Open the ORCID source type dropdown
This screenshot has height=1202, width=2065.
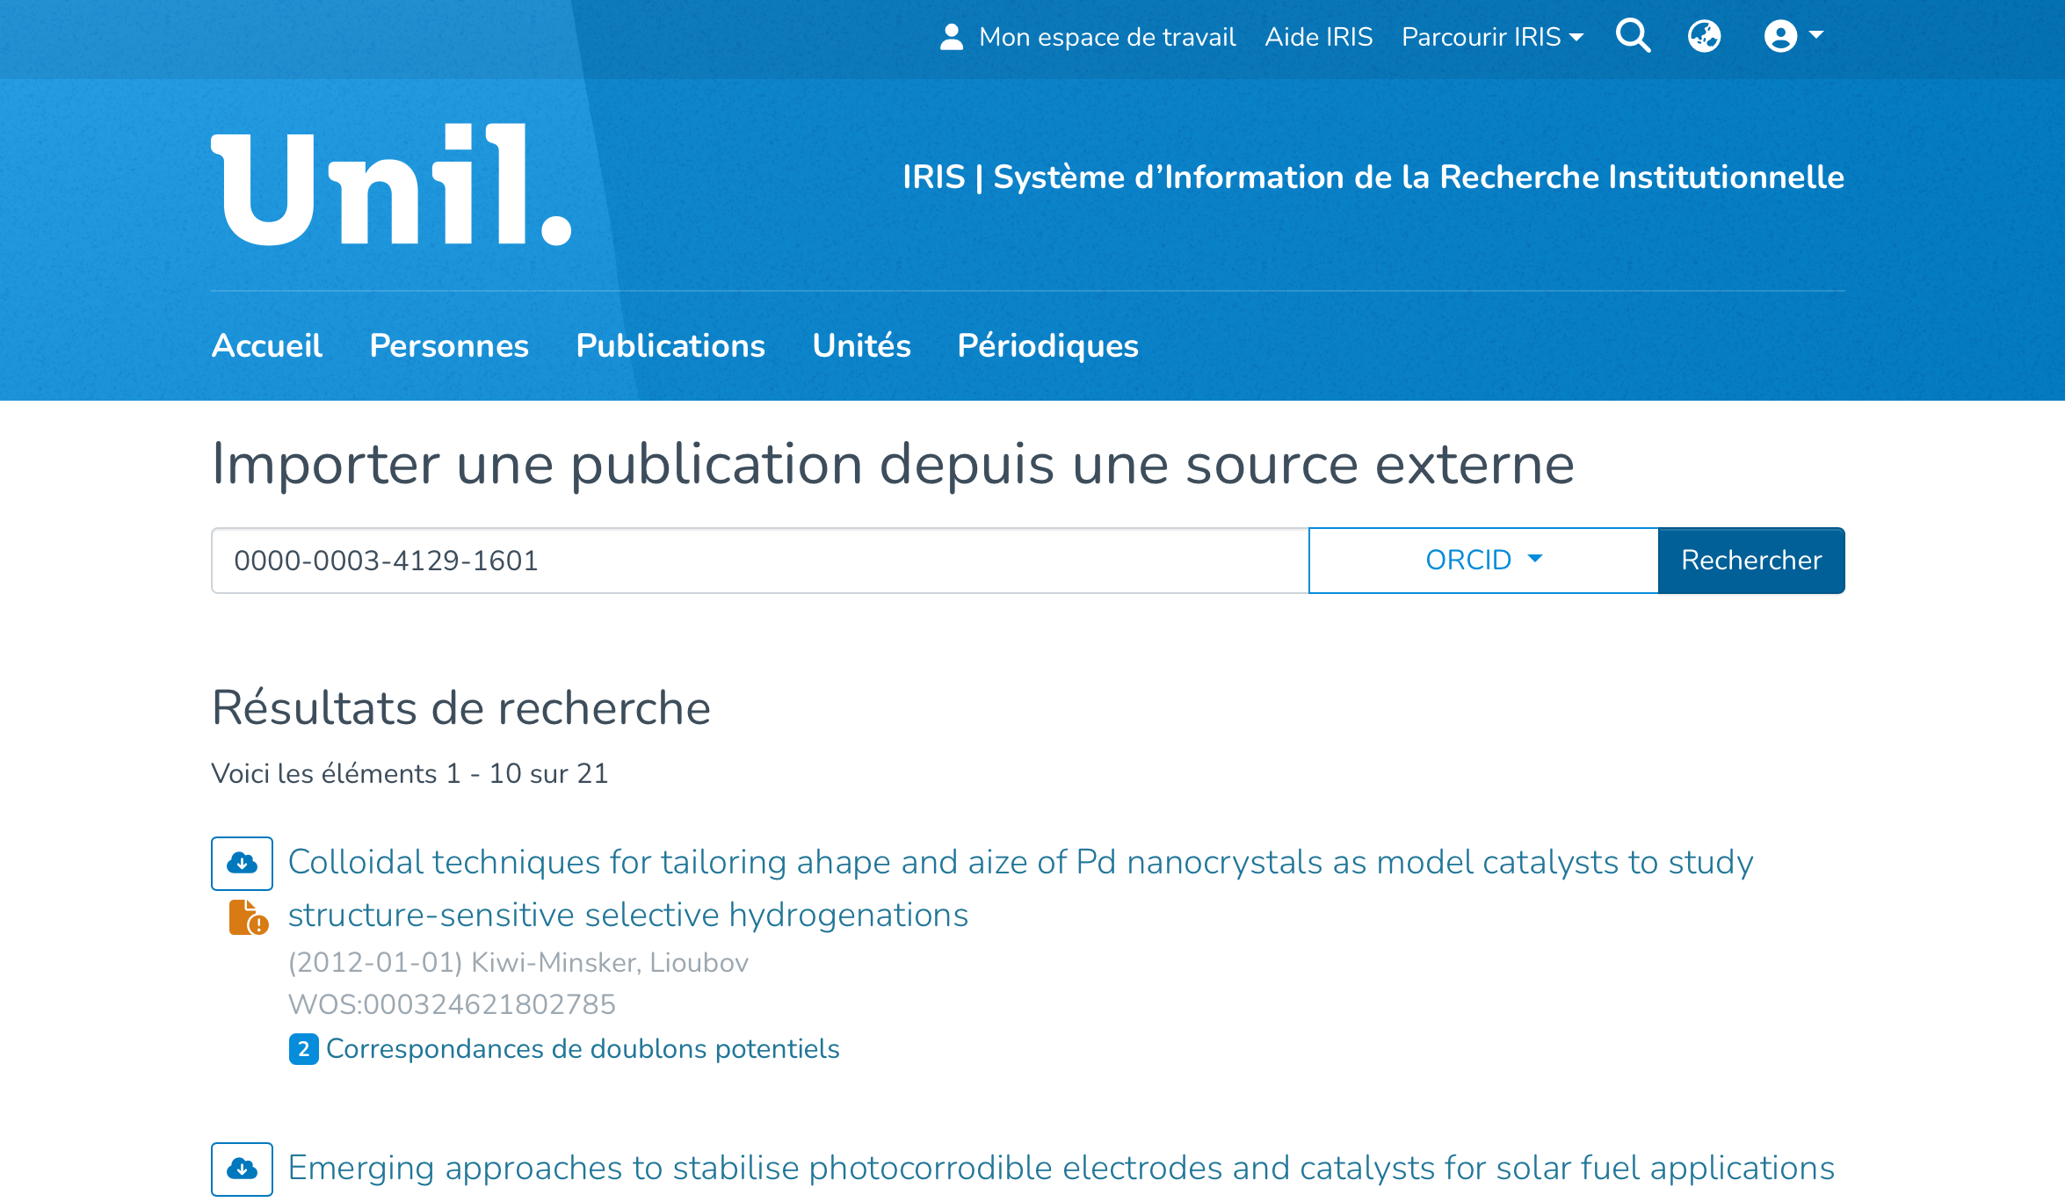coord(1483,561)
